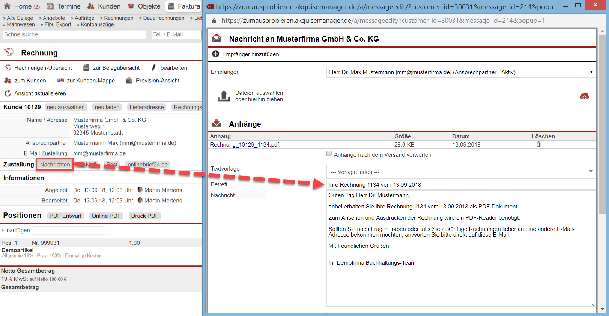
Task: Click the Ansicht aktualisieren refresh icon
Action: tap(8, 93)
